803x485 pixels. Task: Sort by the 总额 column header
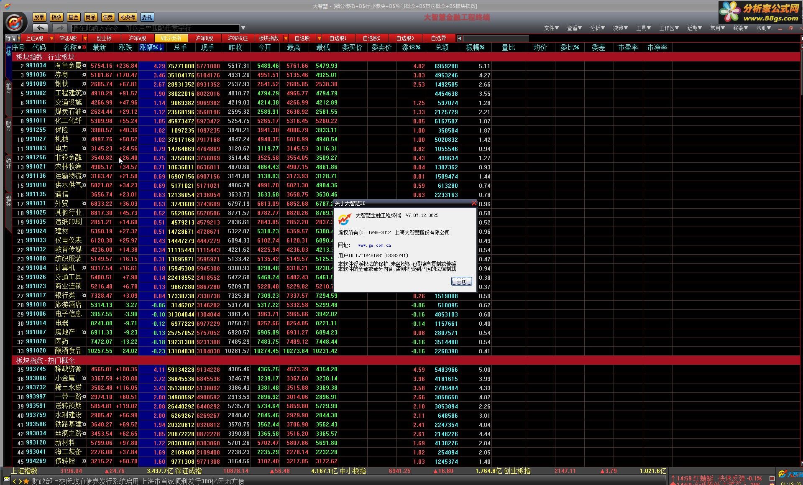point(442,48)
